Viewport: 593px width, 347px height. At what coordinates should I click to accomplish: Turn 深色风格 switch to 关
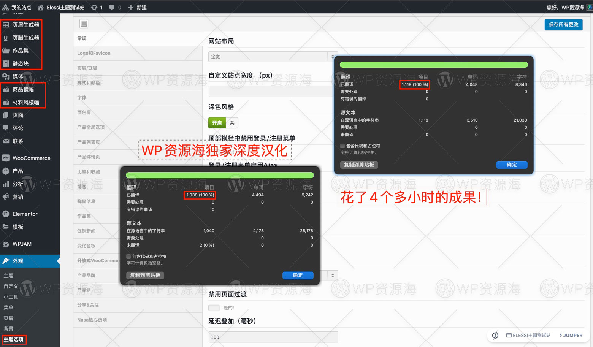click(232, 123)
